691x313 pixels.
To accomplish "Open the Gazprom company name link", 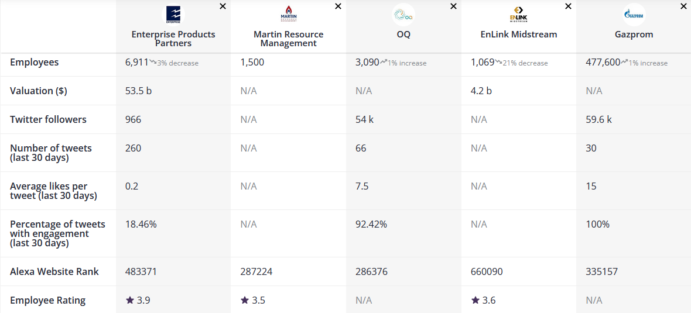I will pos(634,35).
